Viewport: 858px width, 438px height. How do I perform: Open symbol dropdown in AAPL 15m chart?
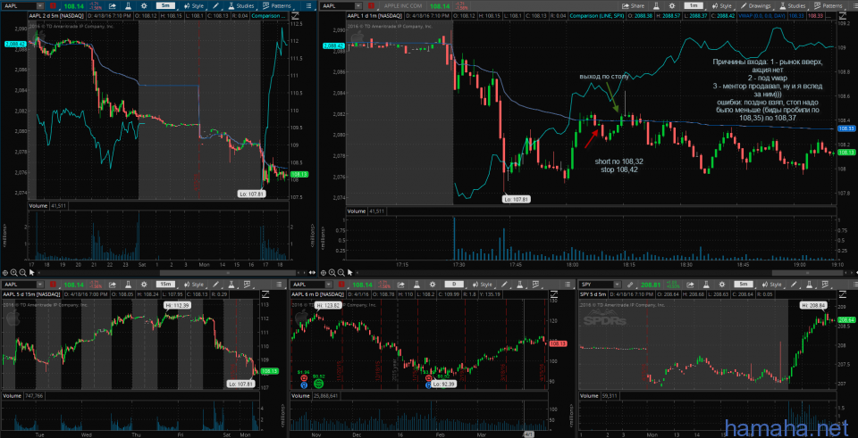[x=40, y=285]
